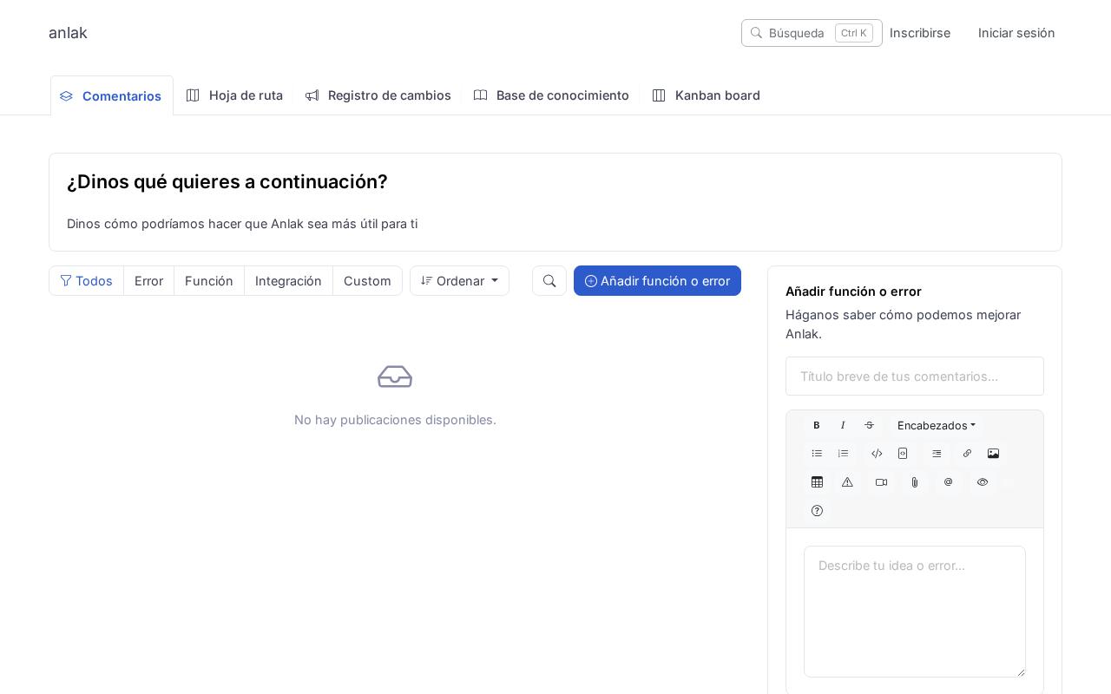1111x694 pixels.
Task: Insert a bulleted list
Action: click(x=817, y=453)
